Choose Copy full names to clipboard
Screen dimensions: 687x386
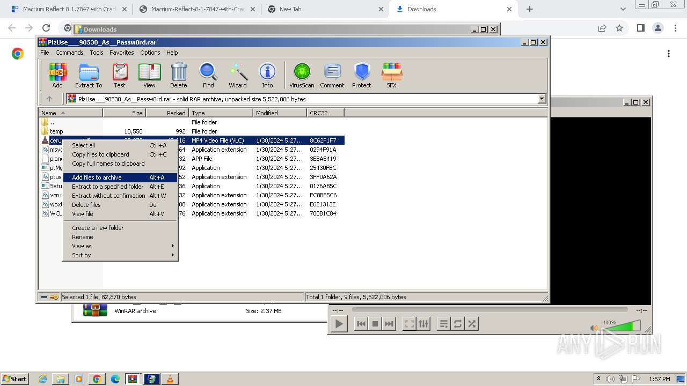click(x=120, y=164)
